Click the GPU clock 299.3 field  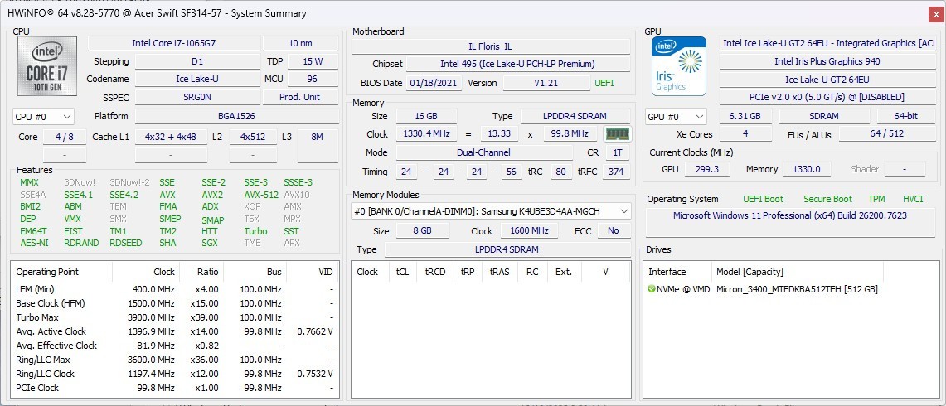point(707,170)
